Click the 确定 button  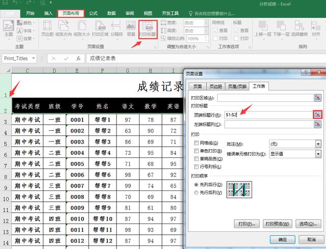pyautogui.click(x=282, y=239)
